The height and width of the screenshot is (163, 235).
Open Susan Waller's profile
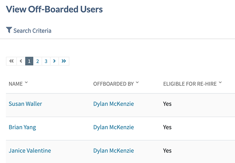(25, 104)
